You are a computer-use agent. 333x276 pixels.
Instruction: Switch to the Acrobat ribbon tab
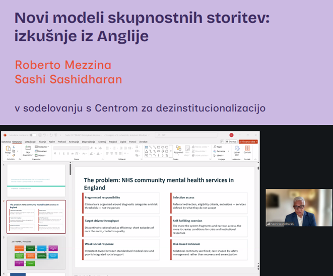pyautogui.click(x=143, y=142)
